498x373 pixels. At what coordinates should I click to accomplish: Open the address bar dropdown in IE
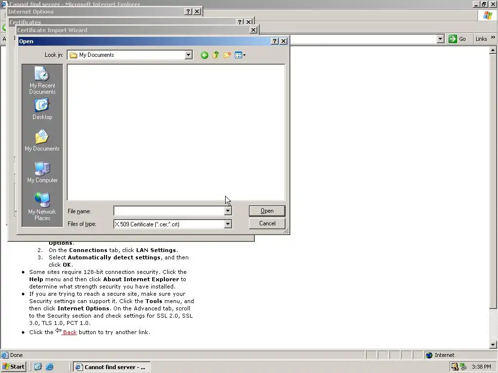[440, 39]
